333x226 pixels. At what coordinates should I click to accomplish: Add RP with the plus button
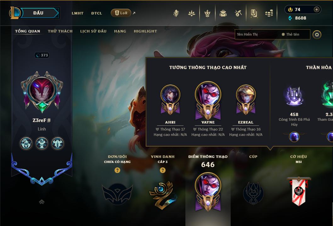click(316, 9)
